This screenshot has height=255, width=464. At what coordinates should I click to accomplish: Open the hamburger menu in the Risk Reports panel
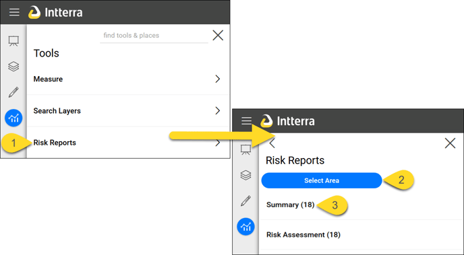click(247, 120)
